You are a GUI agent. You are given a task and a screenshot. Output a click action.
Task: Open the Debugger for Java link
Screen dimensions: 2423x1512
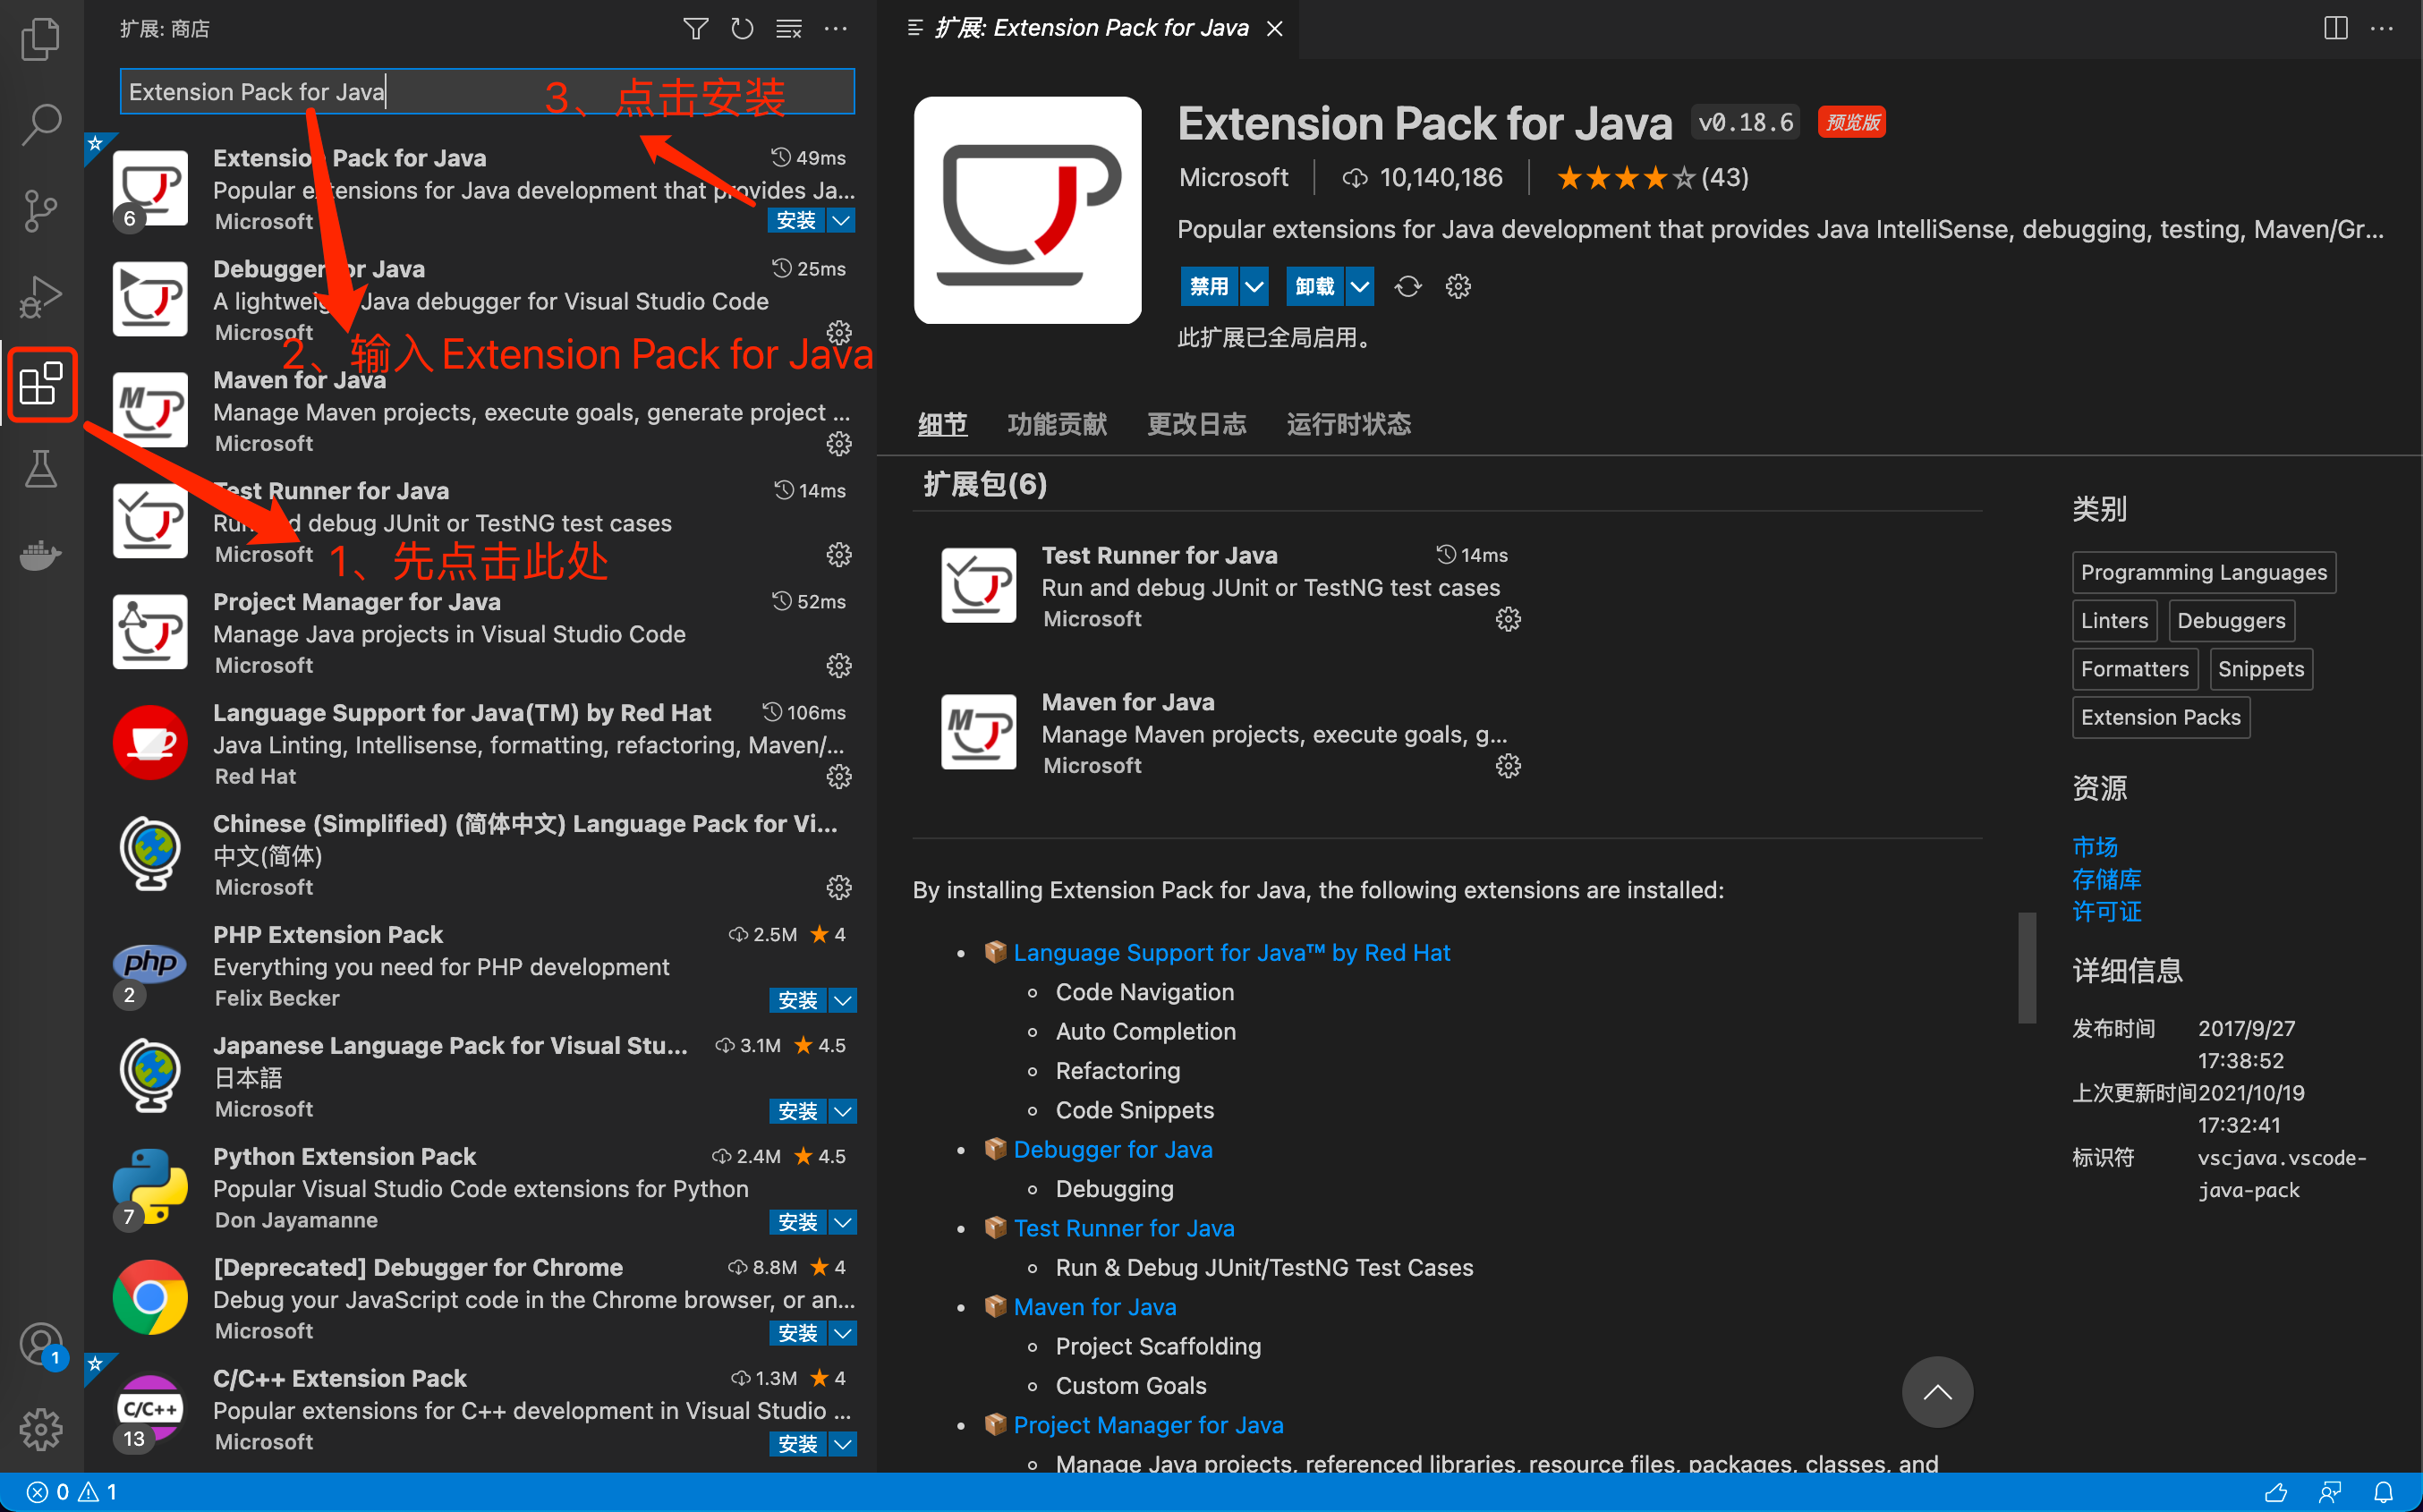[x=1113, y=1149]
